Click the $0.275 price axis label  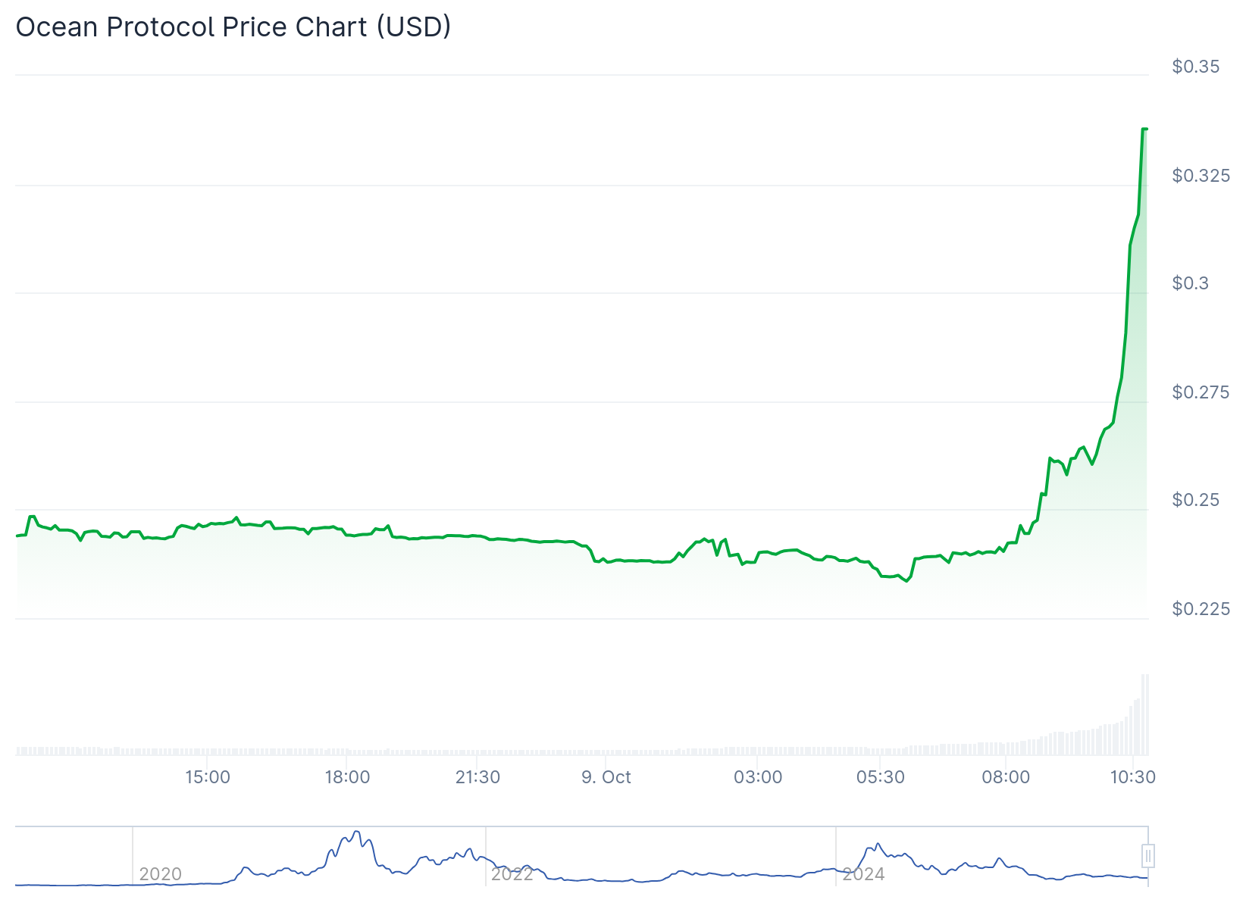click(1201, 392)
